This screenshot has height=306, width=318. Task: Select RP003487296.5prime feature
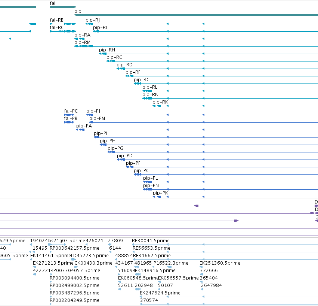tap(74, 293)
